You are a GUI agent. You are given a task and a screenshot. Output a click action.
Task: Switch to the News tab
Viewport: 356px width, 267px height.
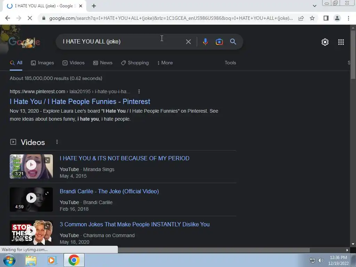point(103,63)
